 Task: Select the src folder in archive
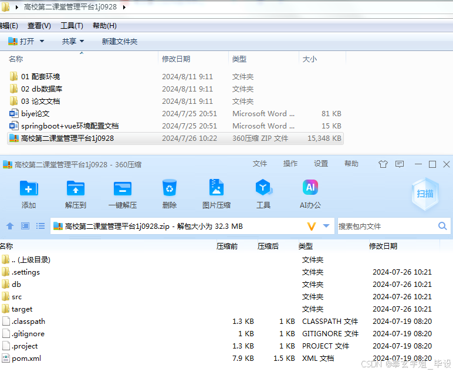click(x=12, y=297)
